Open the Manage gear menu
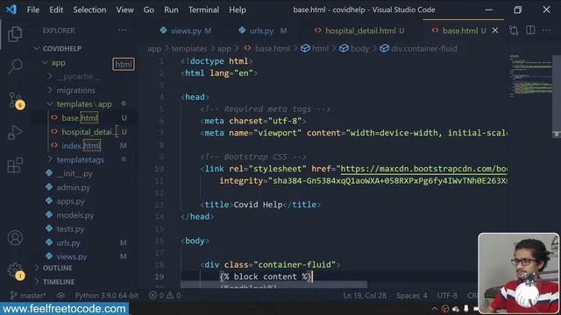 [16, 270]
